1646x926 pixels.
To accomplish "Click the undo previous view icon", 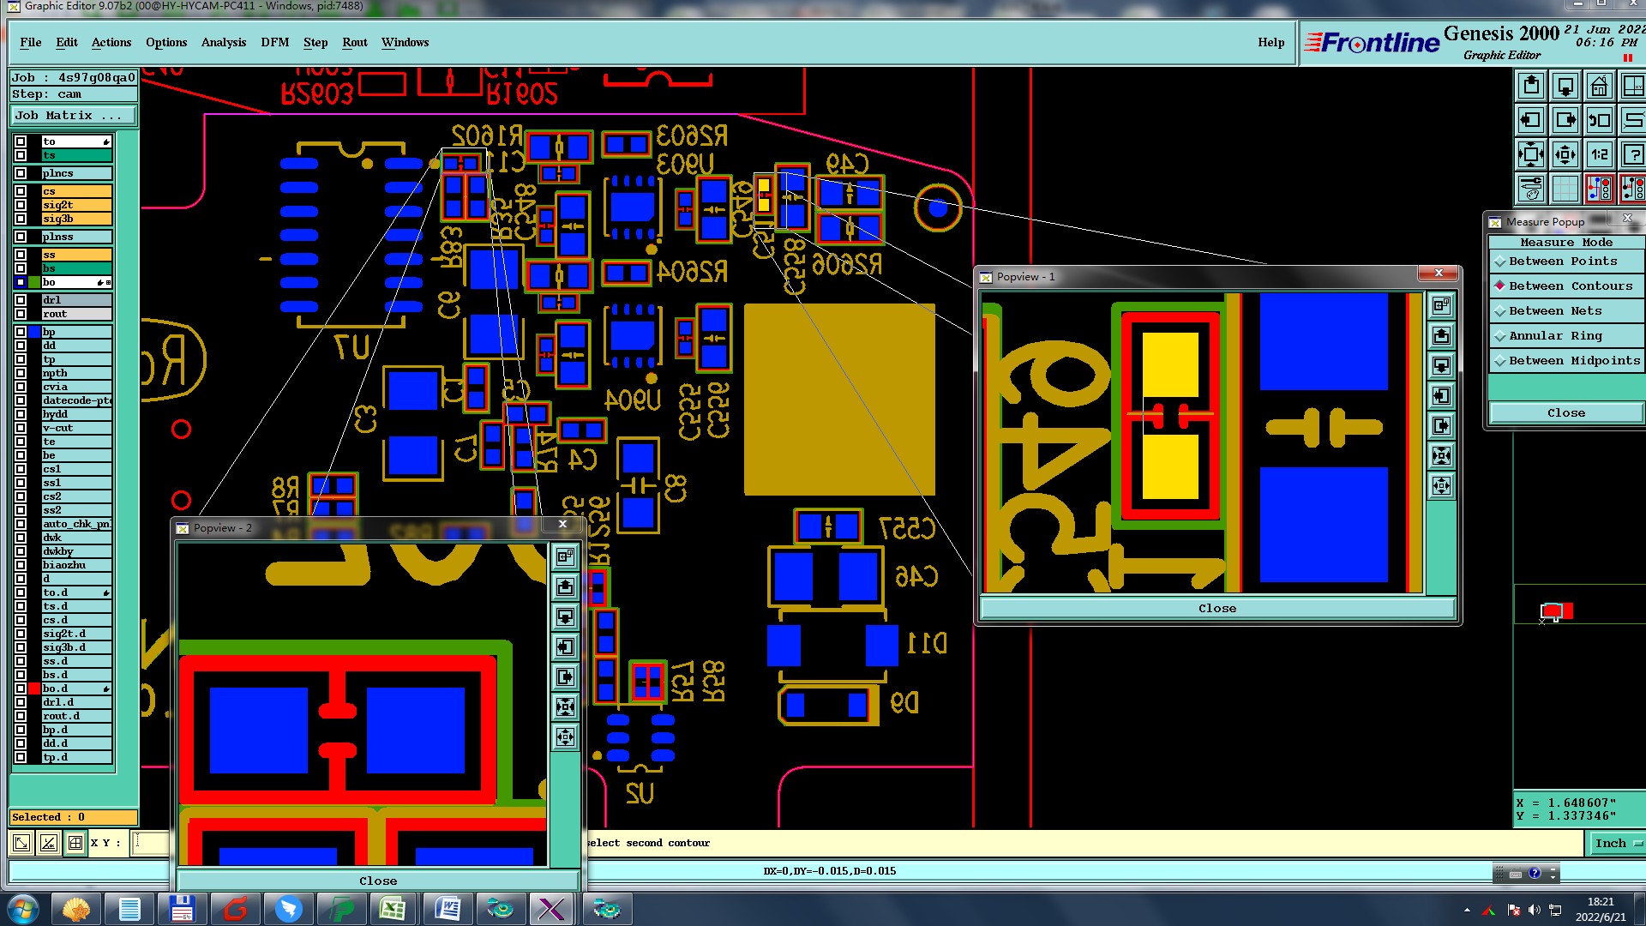I will pyautogui.click(x=1599, y=121).
